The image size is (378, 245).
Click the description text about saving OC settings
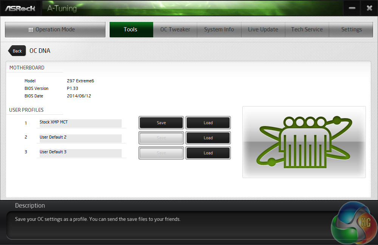(x=98, y=219)
